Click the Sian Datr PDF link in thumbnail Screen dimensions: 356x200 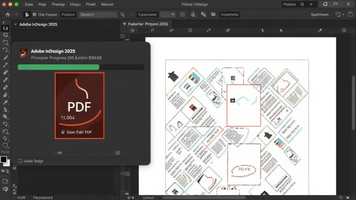79,132
